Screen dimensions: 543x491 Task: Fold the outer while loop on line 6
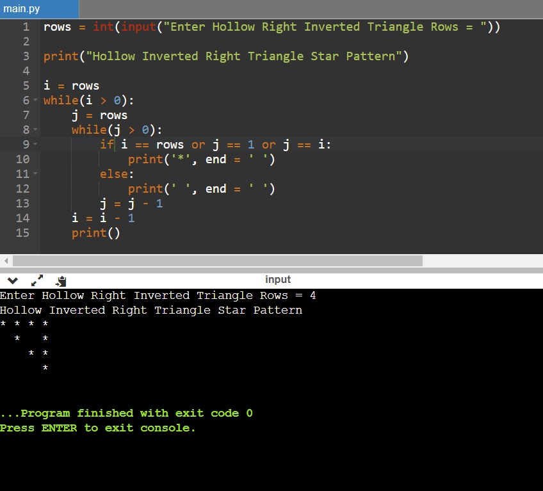(35, 101)
